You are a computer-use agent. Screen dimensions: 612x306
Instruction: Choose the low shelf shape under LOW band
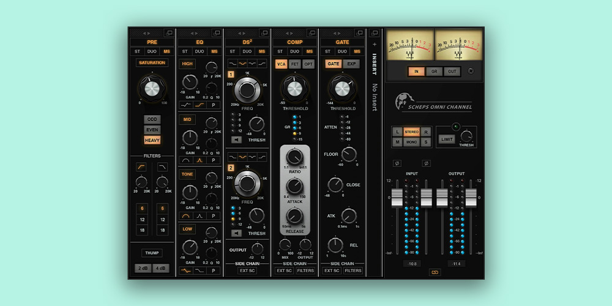click(200, 271)
